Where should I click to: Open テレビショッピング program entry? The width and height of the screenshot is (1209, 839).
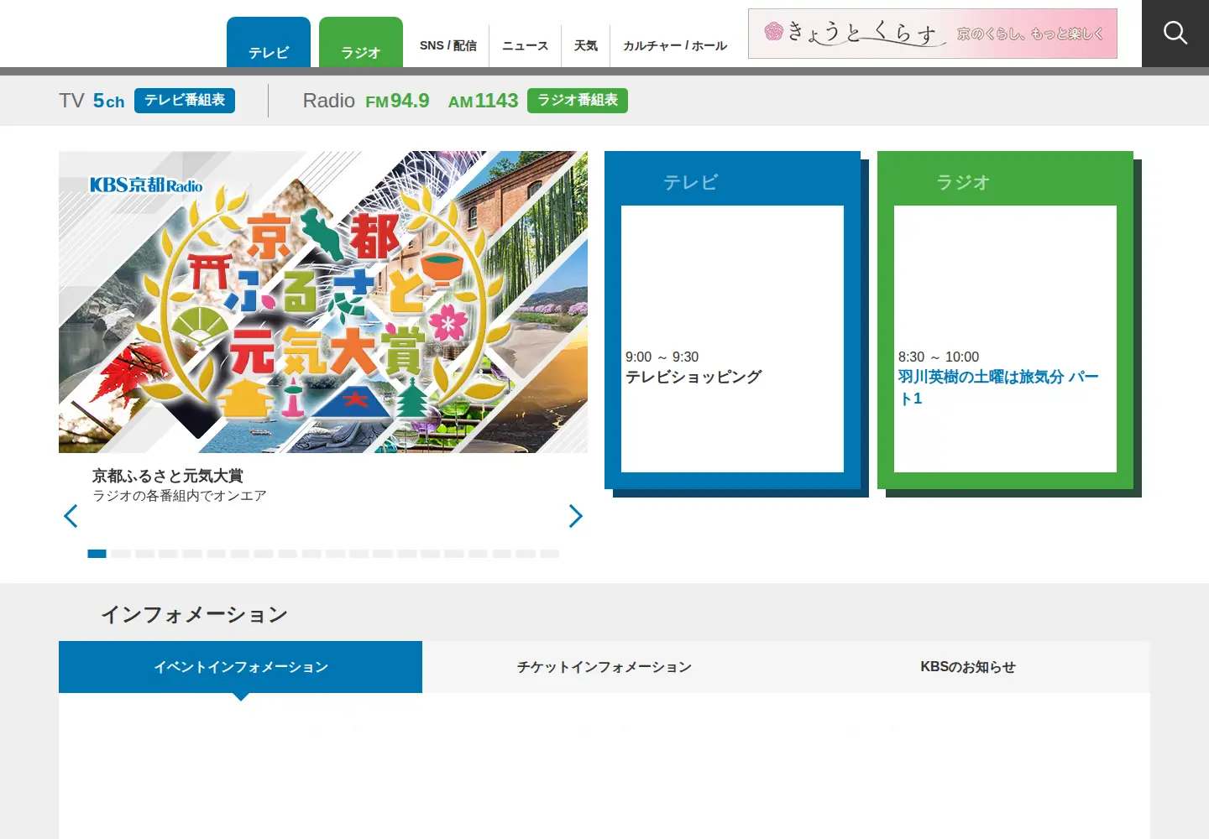(x=693, y=378)
